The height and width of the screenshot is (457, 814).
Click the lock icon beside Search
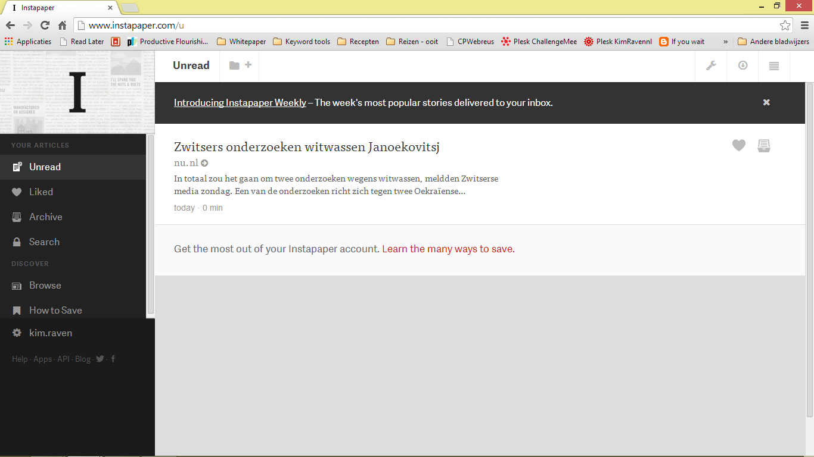(17, 242)
